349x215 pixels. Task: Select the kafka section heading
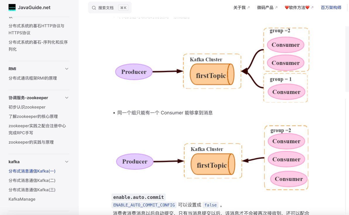tap(14, 162)
